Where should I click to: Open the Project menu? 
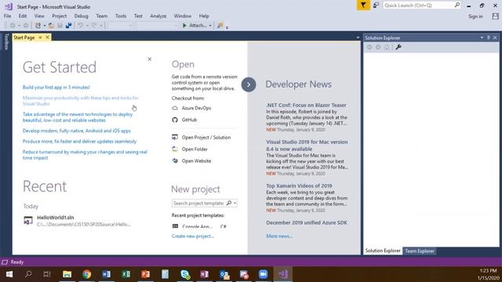click(60, 16)
